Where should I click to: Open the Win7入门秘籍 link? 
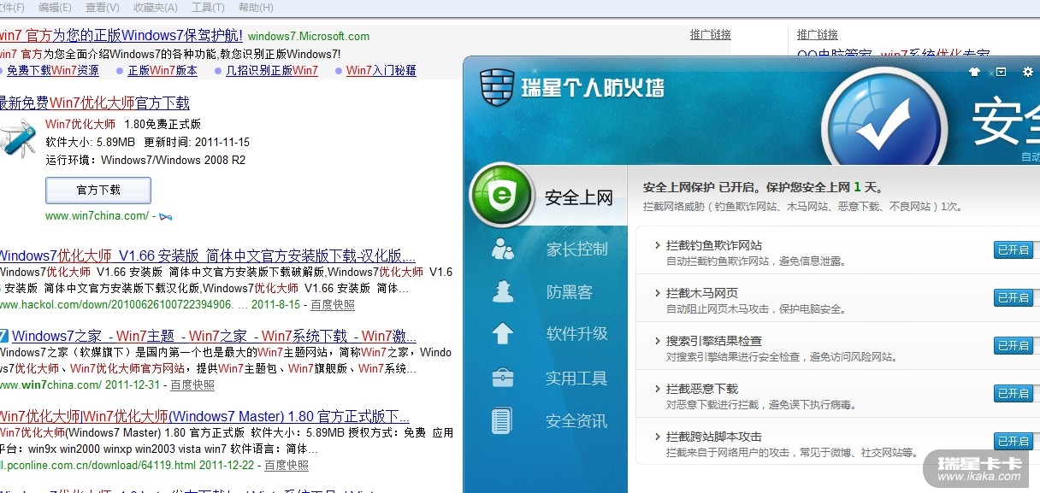pyautogui.click(x=381, y=70)
